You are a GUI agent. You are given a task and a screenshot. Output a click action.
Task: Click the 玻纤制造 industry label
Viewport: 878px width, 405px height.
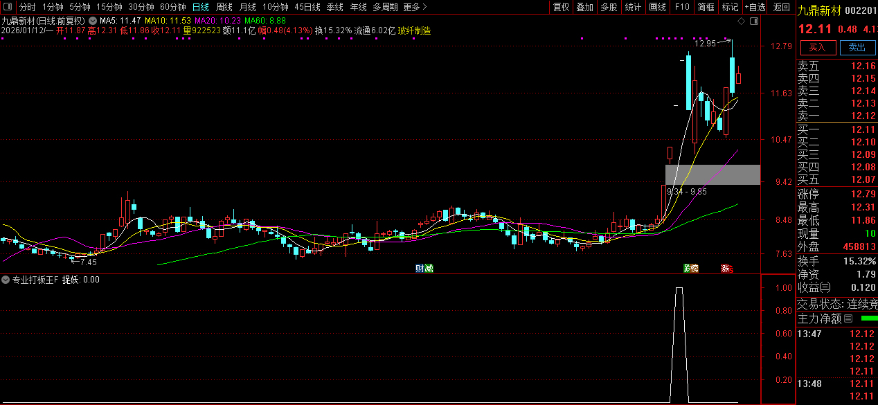[x=414, y=31]
